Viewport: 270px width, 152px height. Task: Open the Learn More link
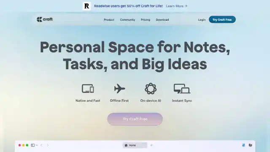[177, 6]
